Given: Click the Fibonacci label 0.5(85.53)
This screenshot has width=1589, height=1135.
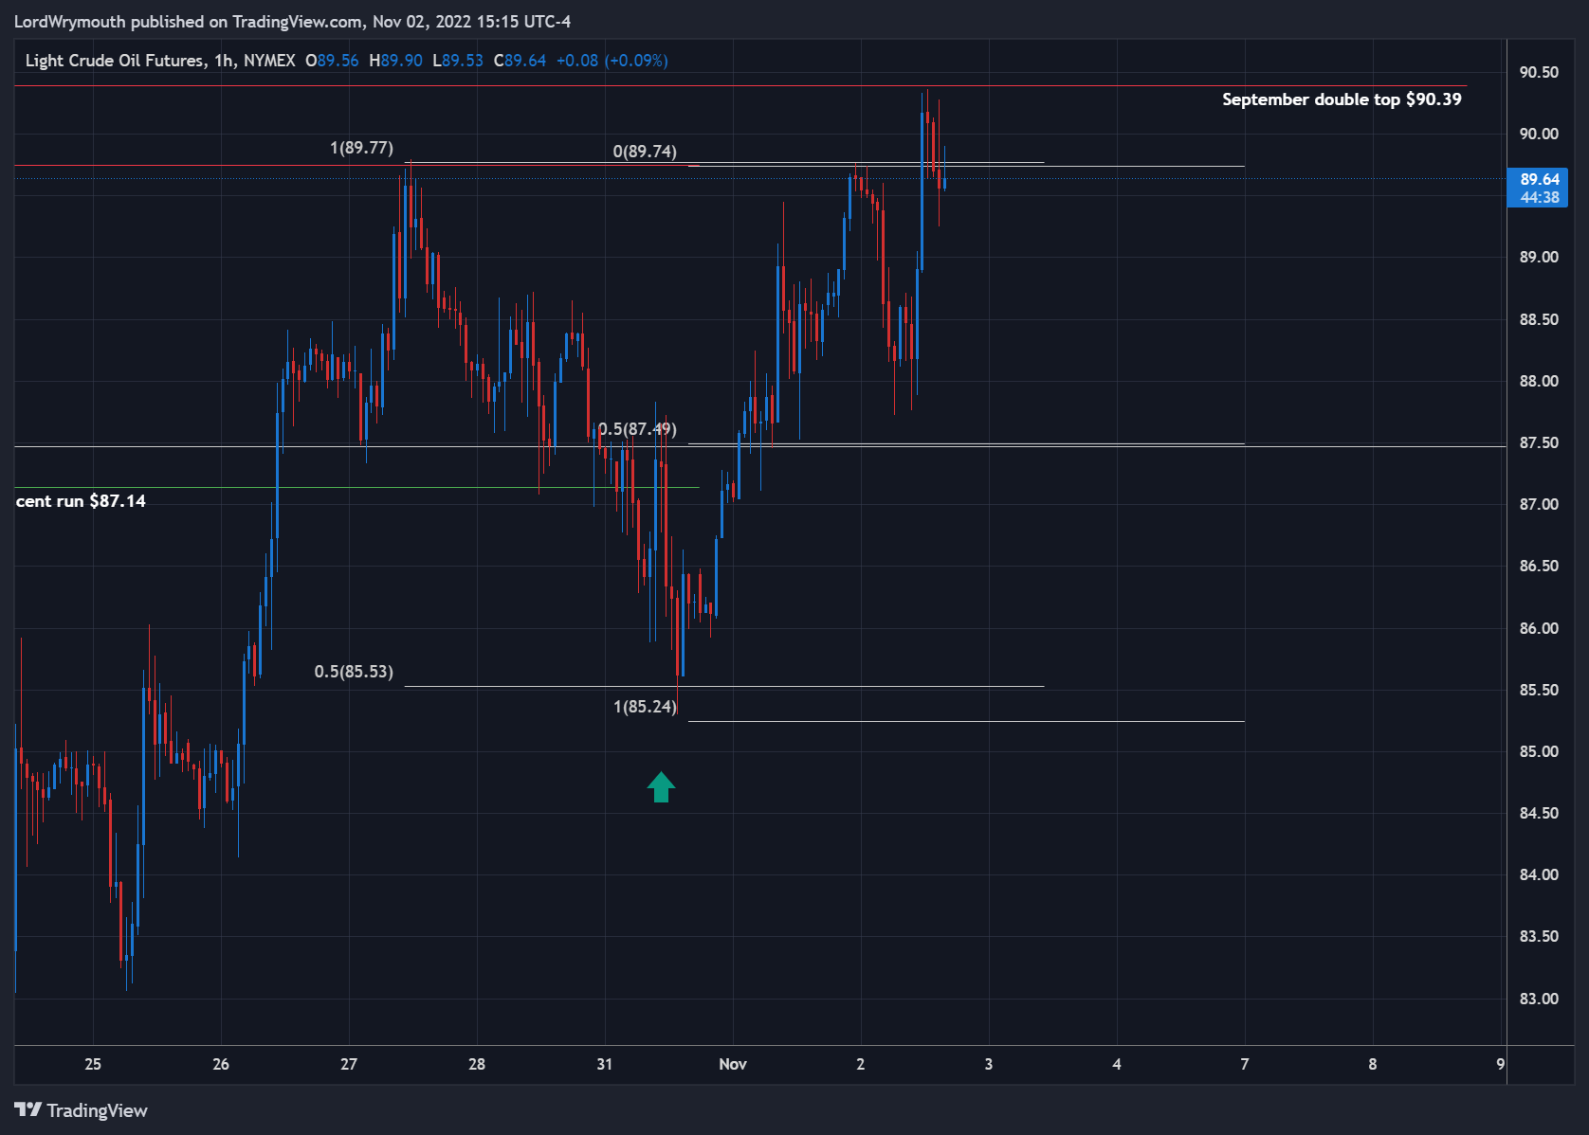Looking at the screenshot, I should (354, 672).
